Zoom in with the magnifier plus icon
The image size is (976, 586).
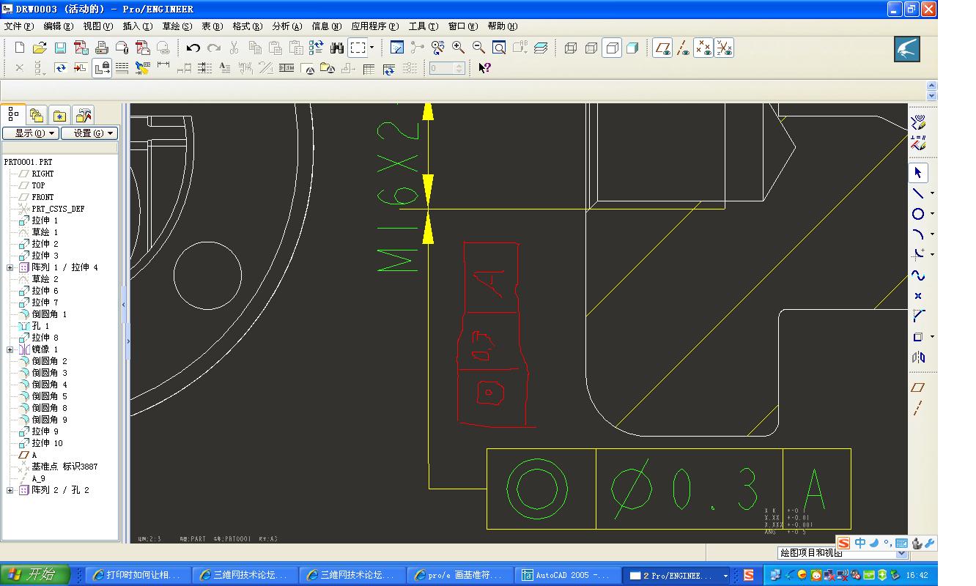click(458, 48)
